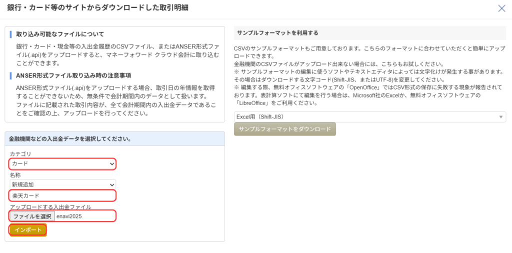Close the transaction import dialog
Image resolution: width=512 pixels, height=253 pixels.
[x=501, y=8]
